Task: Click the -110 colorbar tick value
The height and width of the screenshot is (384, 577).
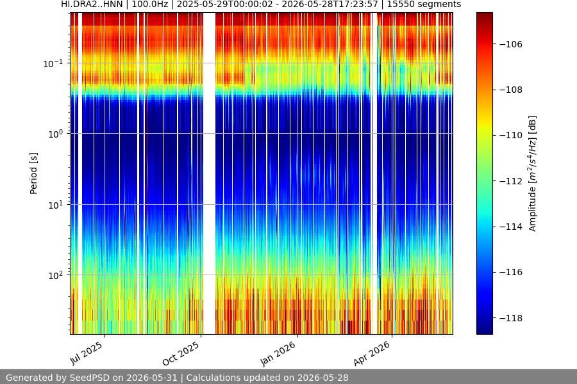Action: pos(511,135)
